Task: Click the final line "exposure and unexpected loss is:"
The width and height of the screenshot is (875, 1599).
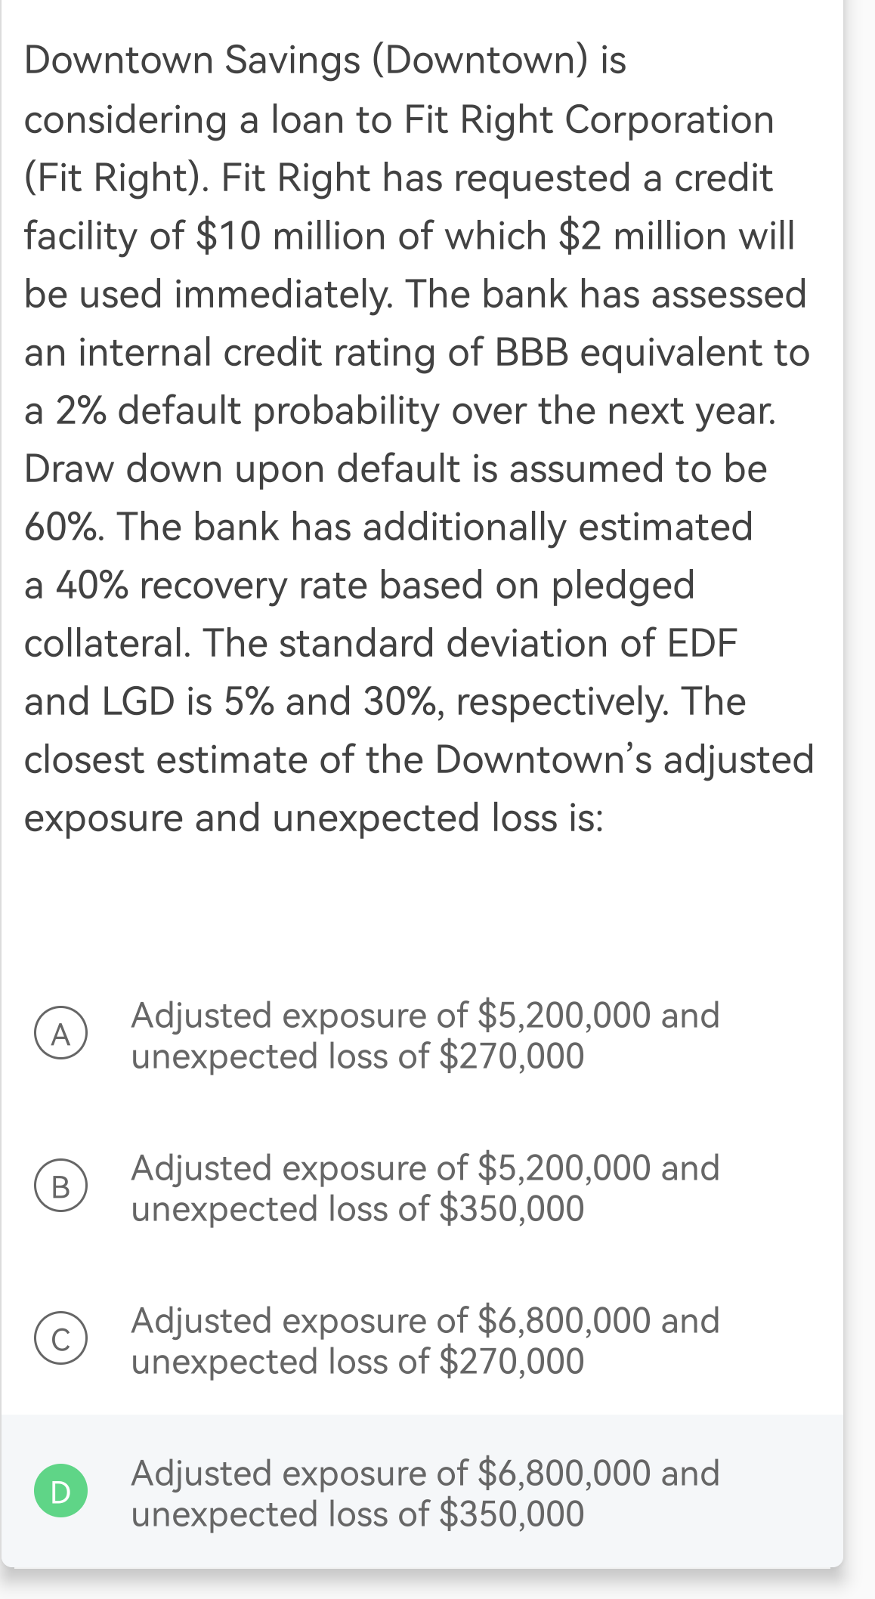Action: (314, 818)
